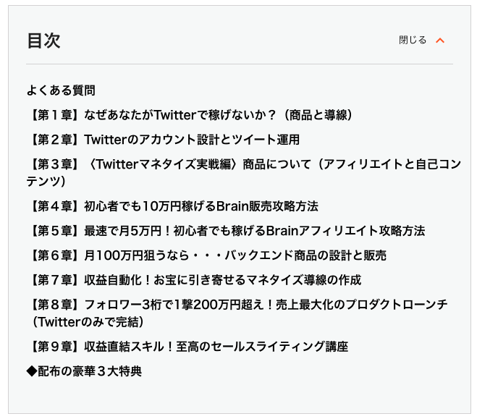This screenshot has height=419, width=477.
Task: Click the ◆配布の豪華３大特典 link
Action: pyautogui.click(x=84, y=371)
